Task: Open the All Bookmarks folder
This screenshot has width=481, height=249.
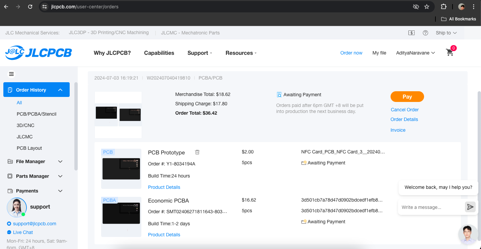Action: 459,19
